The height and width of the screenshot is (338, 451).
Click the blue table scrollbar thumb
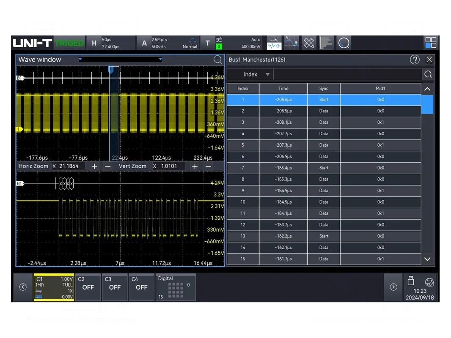[x=427, y=104]
